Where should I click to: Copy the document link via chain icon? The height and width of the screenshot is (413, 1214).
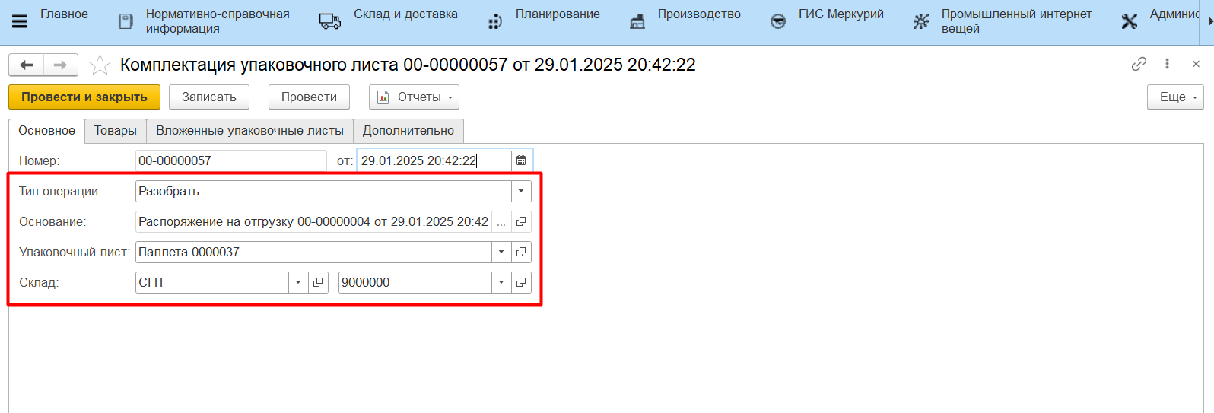pos(1139,65)
